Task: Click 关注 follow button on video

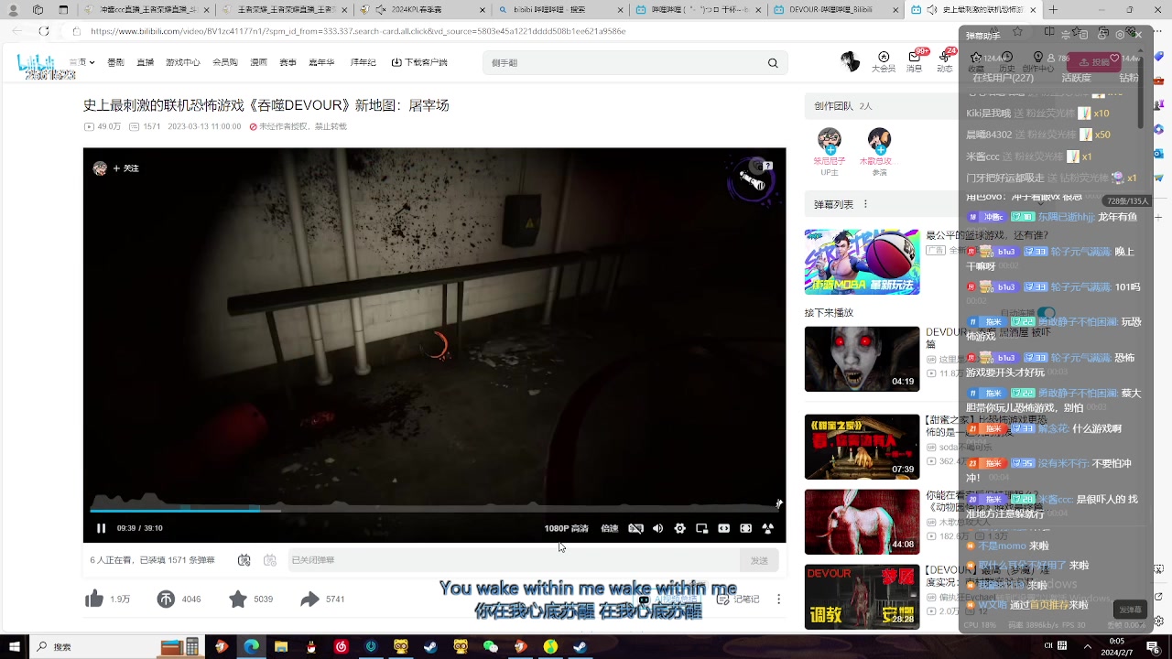Action: [x=126, y=168]
